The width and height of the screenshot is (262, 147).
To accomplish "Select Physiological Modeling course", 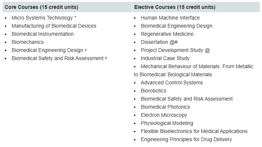I will click(x=167, y=123).
